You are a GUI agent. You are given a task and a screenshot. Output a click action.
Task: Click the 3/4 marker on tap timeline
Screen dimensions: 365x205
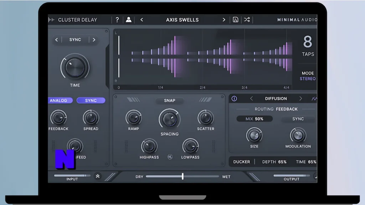pyautogui.click(x=245, y=88)
